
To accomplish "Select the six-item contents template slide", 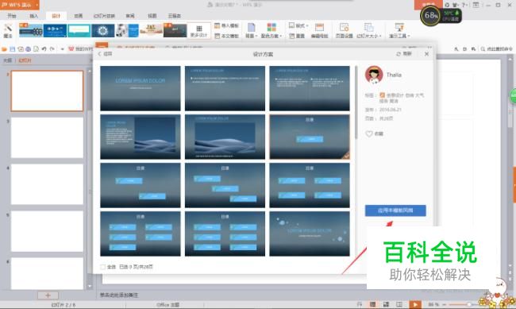I will (225, 234).
